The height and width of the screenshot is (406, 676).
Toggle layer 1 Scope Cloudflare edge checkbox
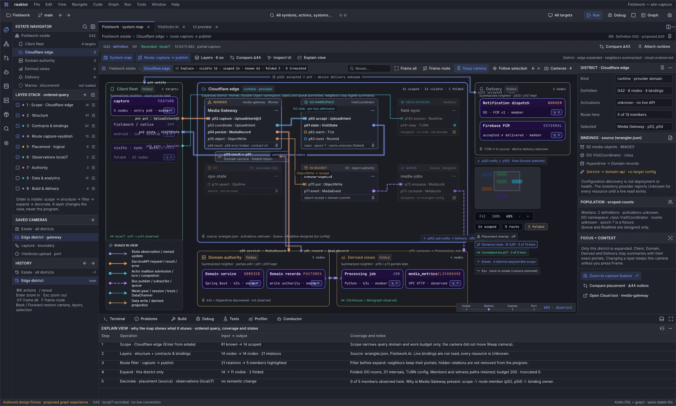18,105
